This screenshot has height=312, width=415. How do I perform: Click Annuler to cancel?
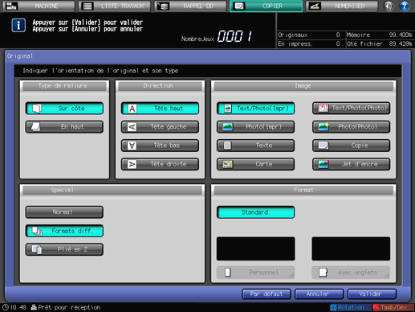pos(319,294)
